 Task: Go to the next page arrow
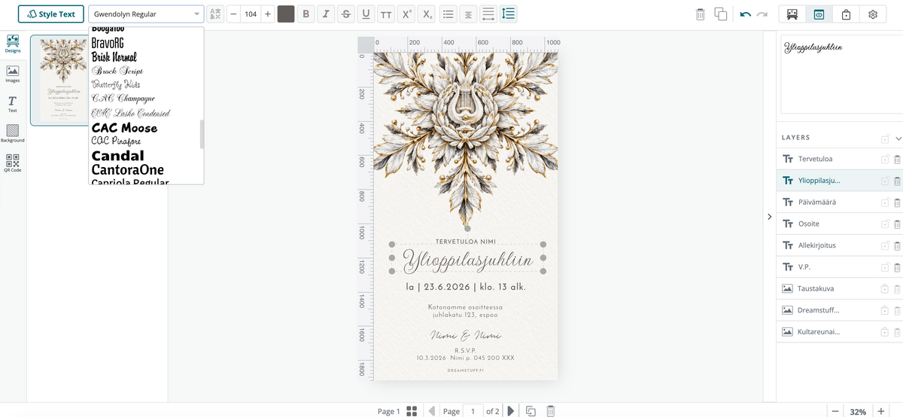[511, 411]
